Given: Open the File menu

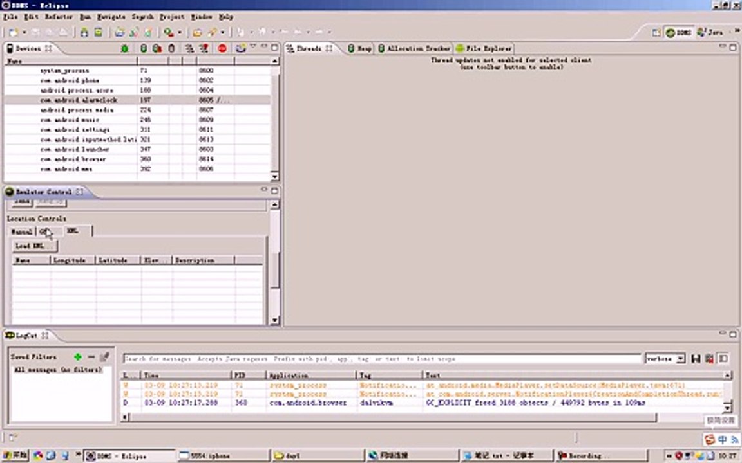Looking at the screenshot, I should (x=10, y=17).
